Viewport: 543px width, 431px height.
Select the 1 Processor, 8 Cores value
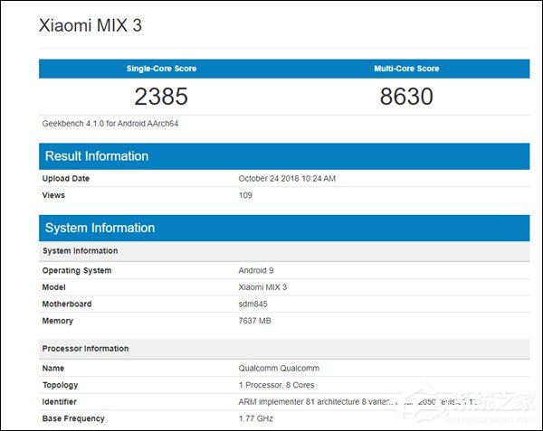pyautogui.click(x=276, y=385)
